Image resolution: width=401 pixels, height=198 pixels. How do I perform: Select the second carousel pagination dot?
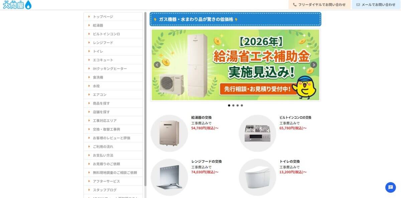point(233,105)
